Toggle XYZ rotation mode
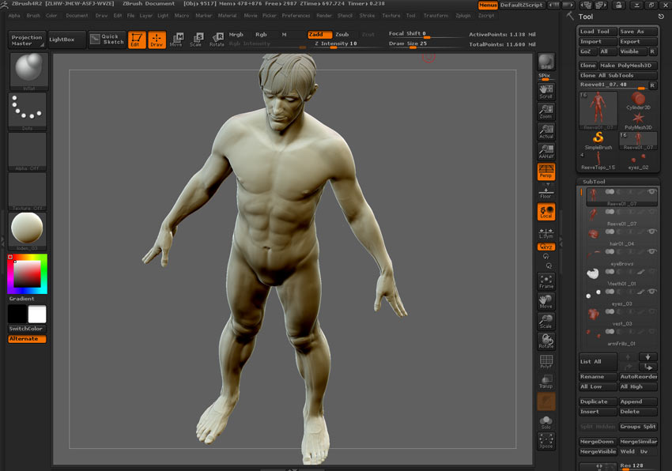Screen dimensions: 672x471 tap(546, 247)
